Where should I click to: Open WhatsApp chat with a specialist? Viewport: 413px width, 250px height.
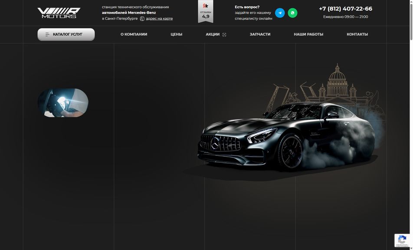292,13
